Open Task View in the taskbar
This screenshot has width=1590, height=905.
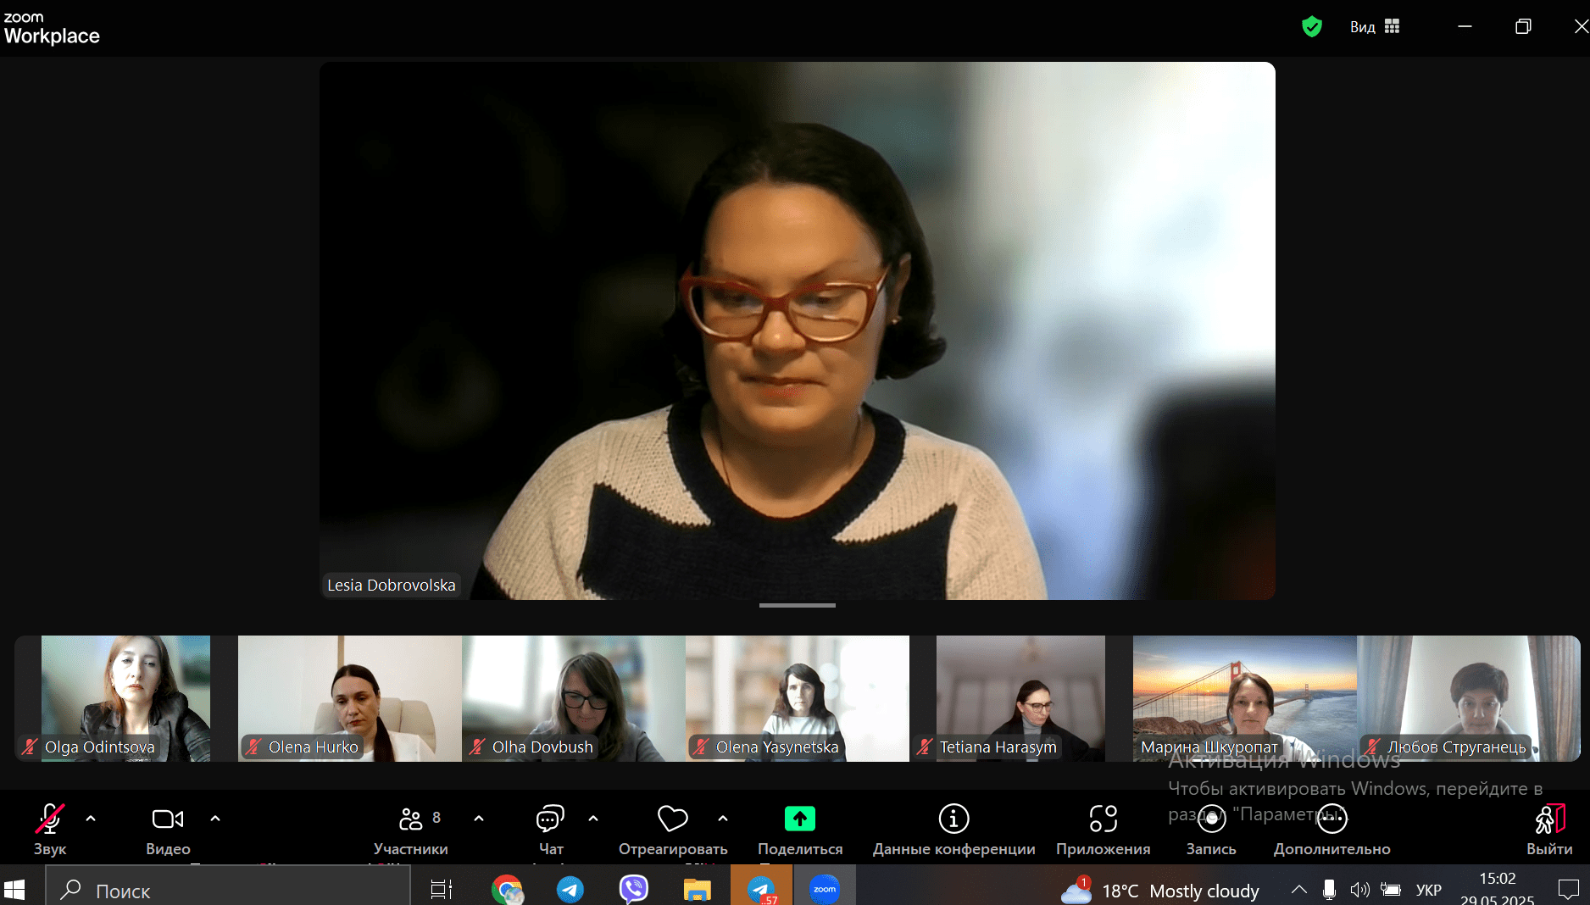[x=442, y=890]
